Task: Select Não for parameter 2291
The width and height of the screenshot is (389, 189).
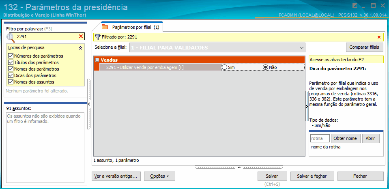Action: tap(265, 67)
